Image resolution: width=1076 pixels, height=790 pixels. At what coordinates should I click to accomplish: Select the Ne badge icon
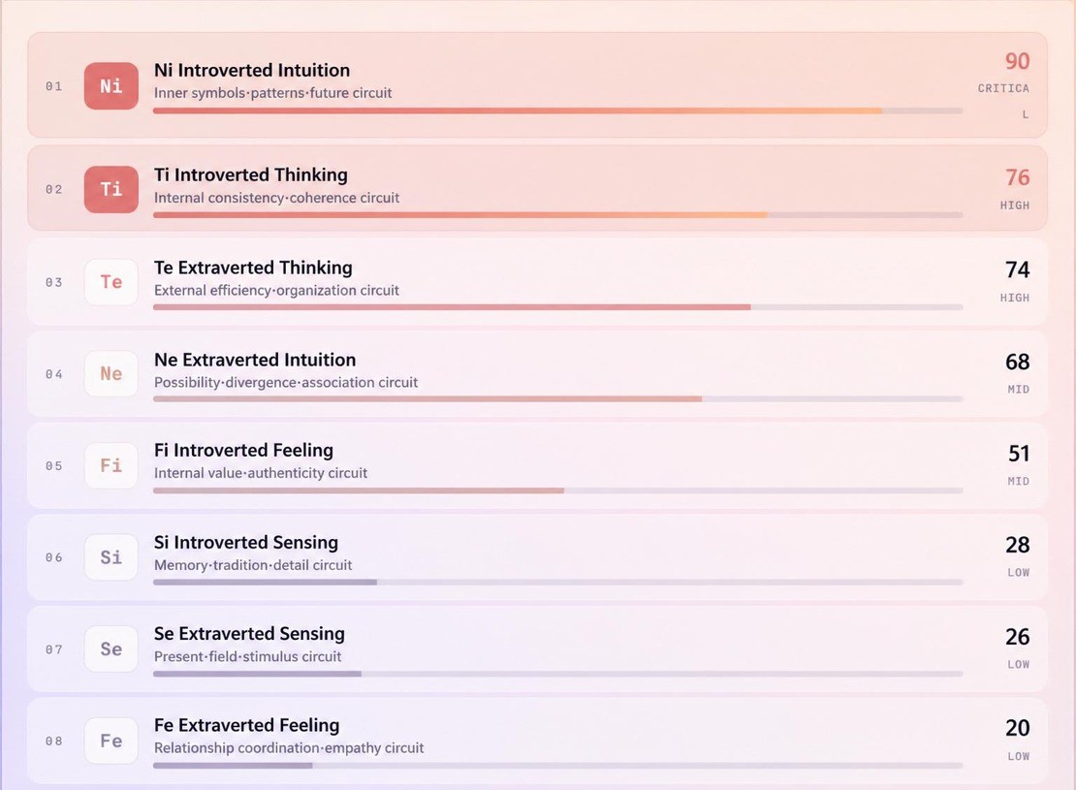(111, 373)
